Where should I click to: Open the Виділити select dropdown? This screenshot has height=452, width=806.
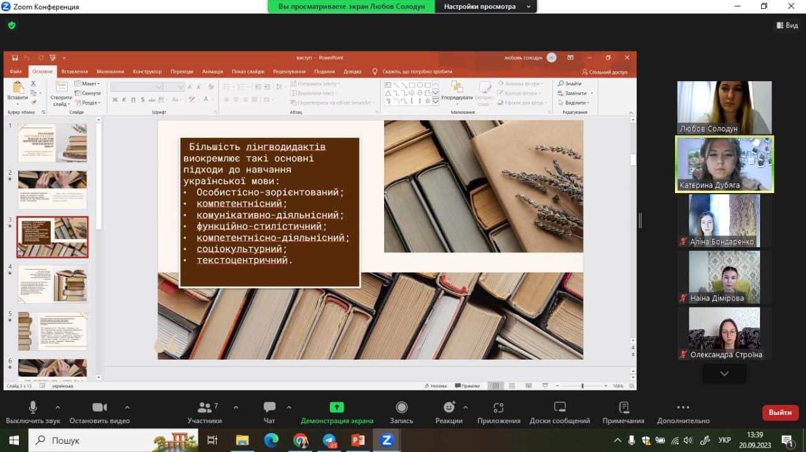pyautogui.click(x=574, y=102)
